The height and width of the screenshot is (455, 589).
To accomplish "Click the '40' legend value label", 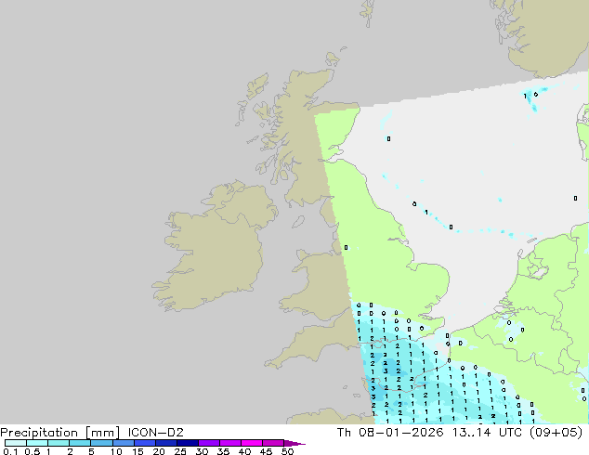I will [244, 451].
